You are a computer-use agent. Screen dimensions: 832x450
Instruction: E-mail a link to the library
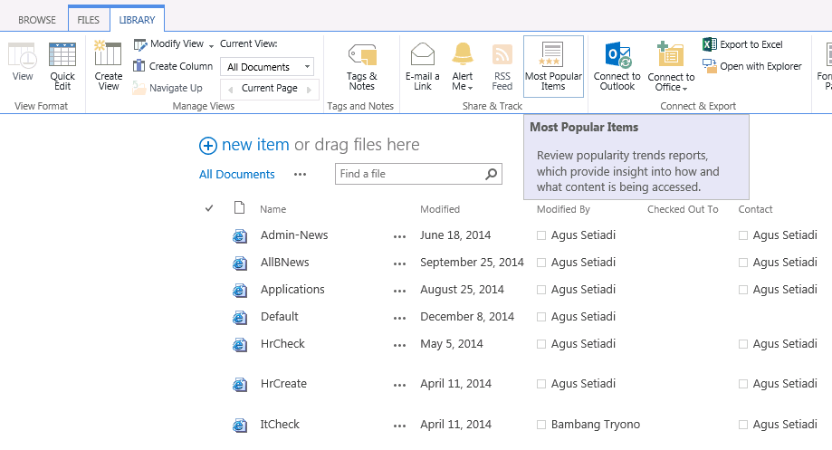(x=423, y=67)
